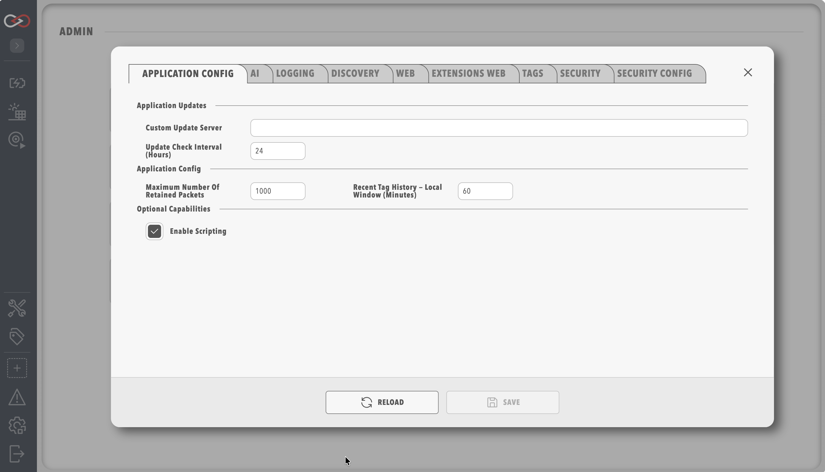Click the Application Updates section heading

coord(171,105)
